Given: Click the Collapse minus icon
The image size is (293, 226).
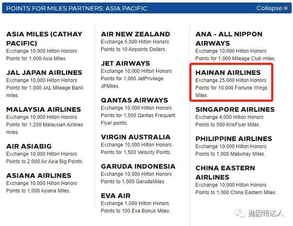Looking at the screenshot, I should (x=285, y=8).
